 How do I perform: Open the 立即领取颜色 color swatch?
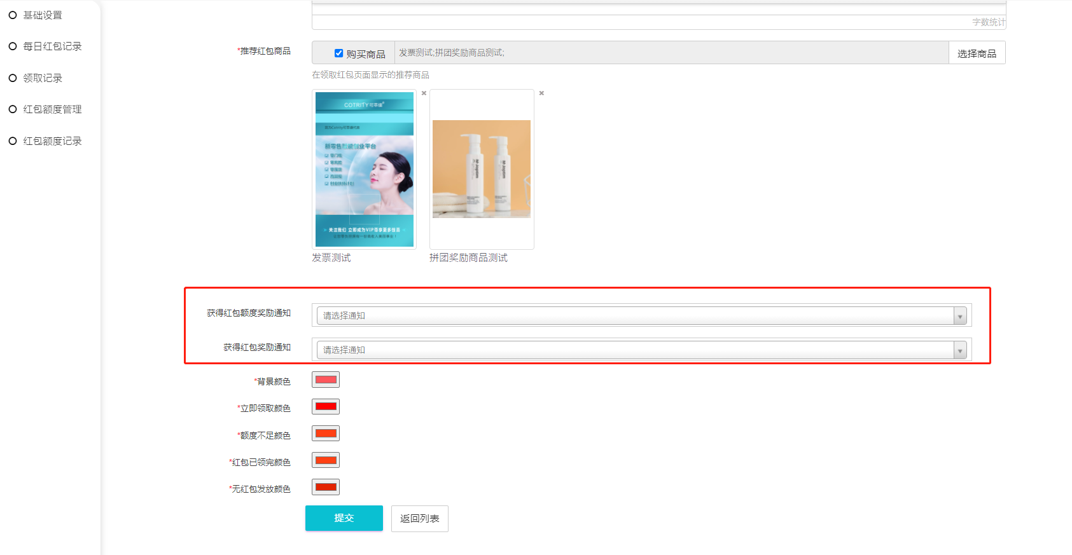tap(326, 407)
